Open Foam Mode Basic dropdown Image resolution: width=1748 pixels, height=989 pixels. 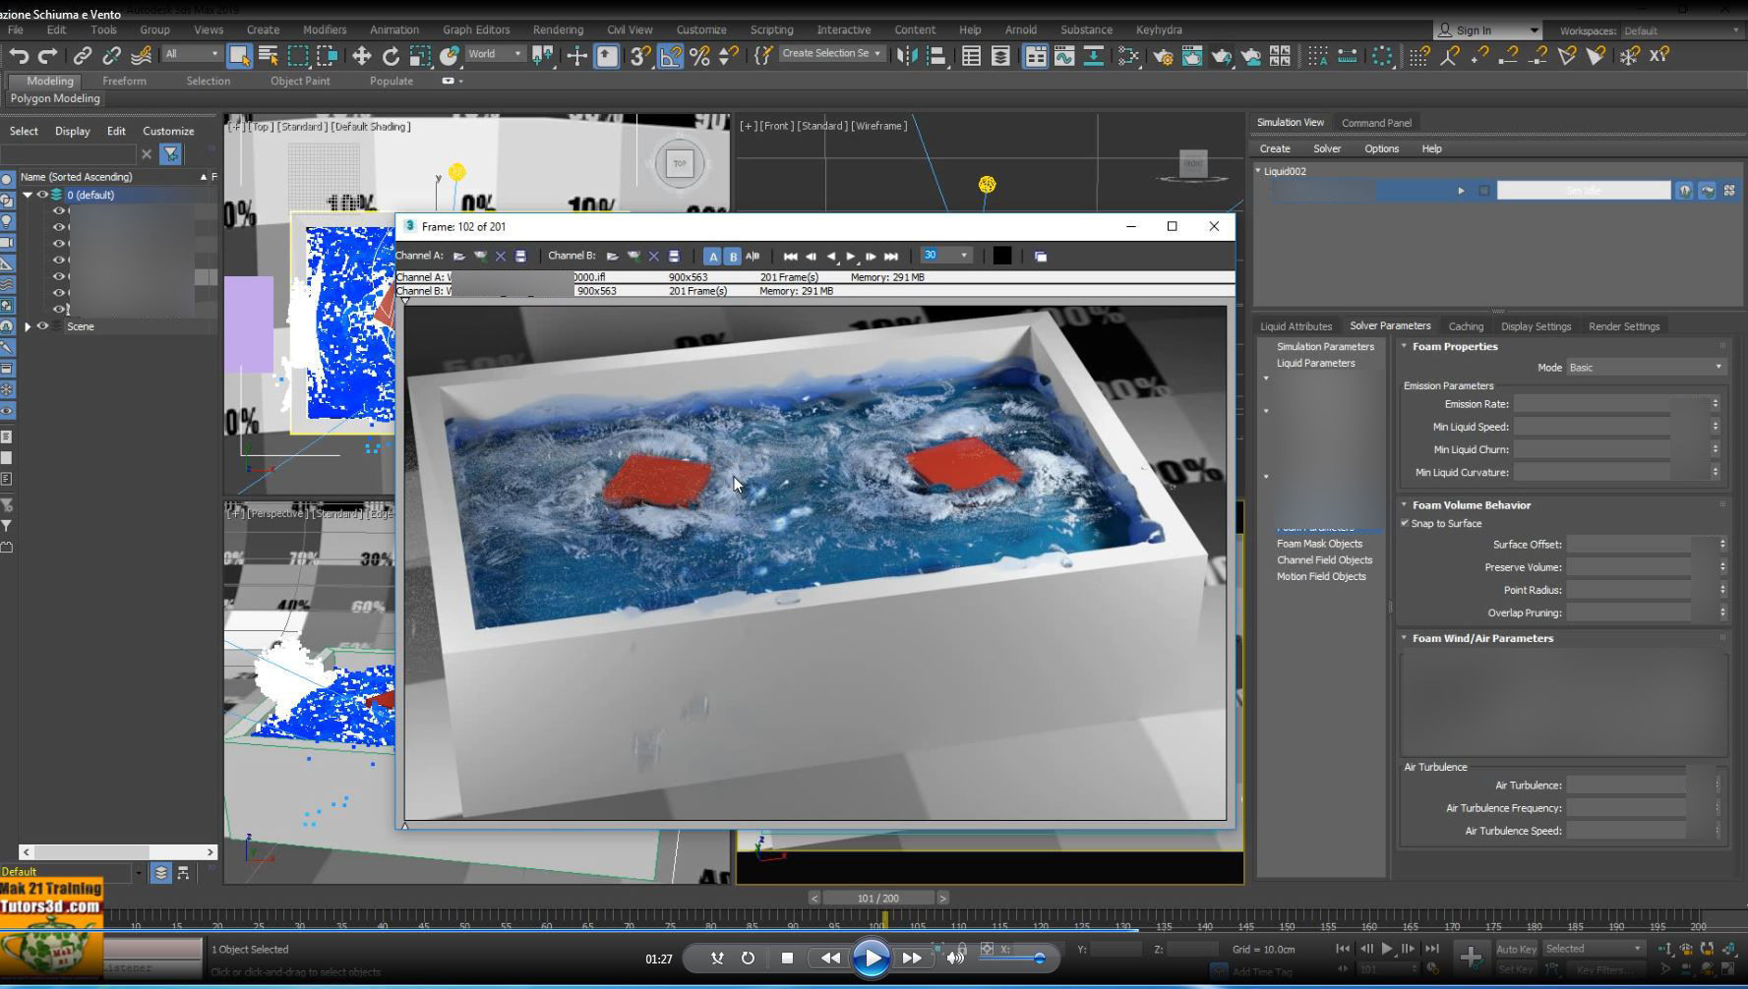pyautogui.click(x=1646, y=368)
